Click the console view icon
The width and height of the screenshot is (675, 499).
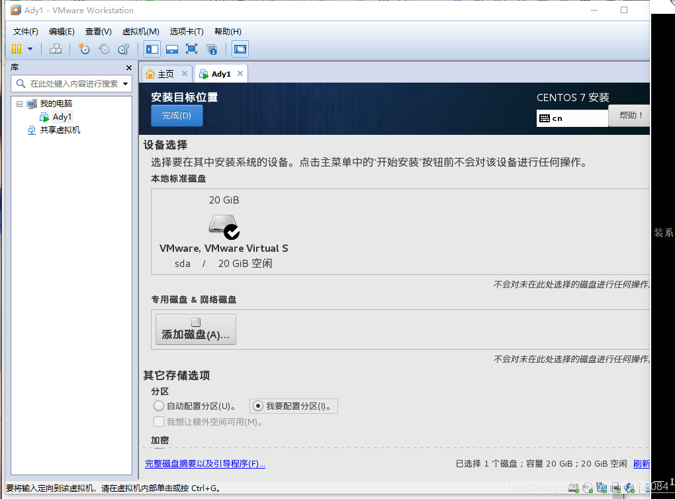coord(240,49)
